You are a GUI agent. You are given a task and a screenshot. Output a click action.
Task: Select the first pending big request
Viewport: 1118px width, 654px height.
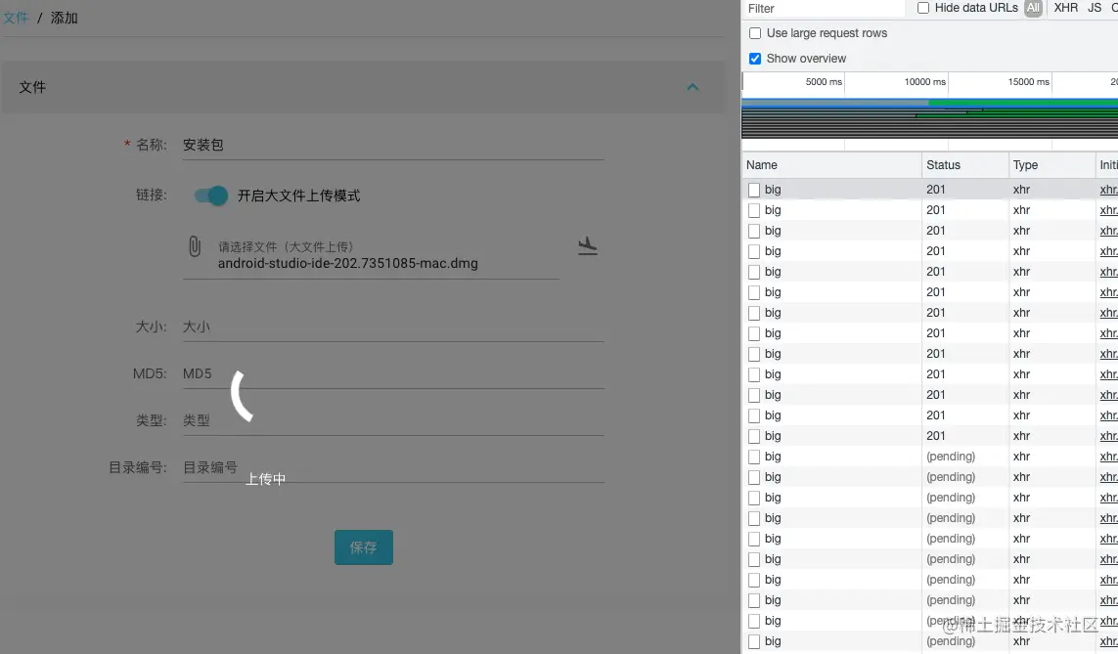[x=930, y=457]
